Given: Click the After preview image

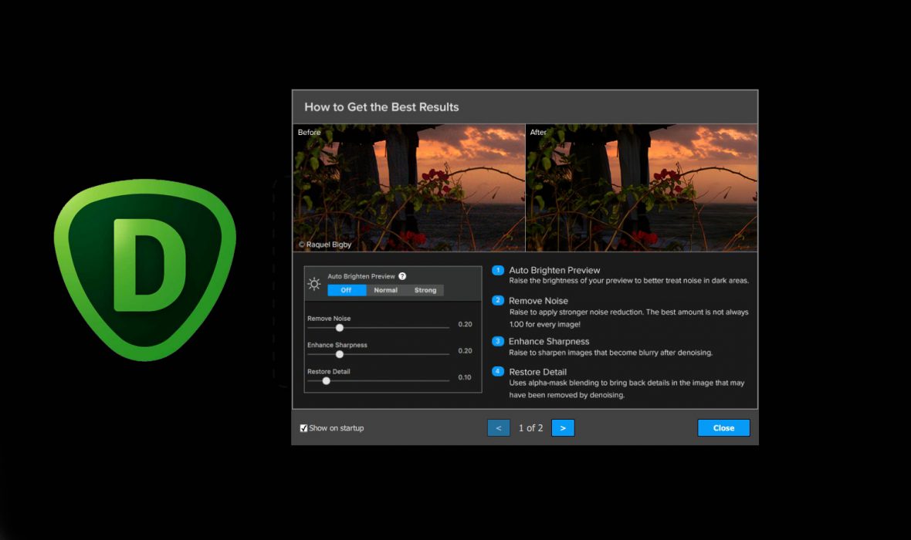Looking at the screenshot, I should point(642,187).
